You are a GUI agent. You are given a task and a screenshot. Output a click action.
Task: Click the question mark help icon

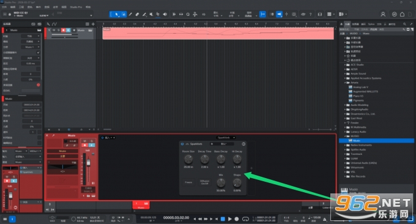310,14
